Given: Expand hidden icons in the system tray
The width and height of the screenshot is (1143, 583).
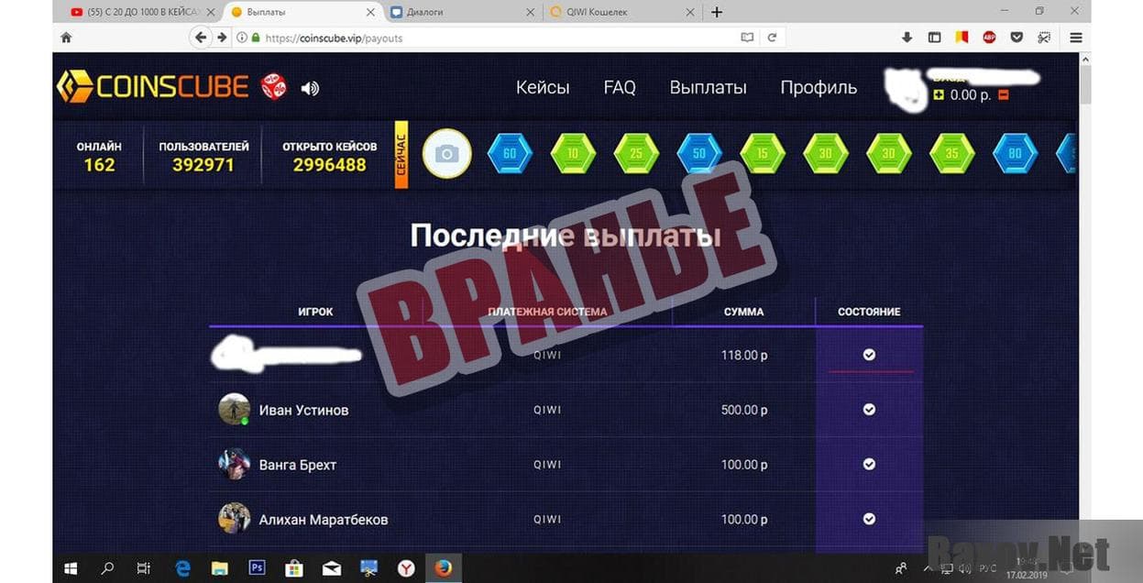Looking at the screenshot, I should coord(929,567).
